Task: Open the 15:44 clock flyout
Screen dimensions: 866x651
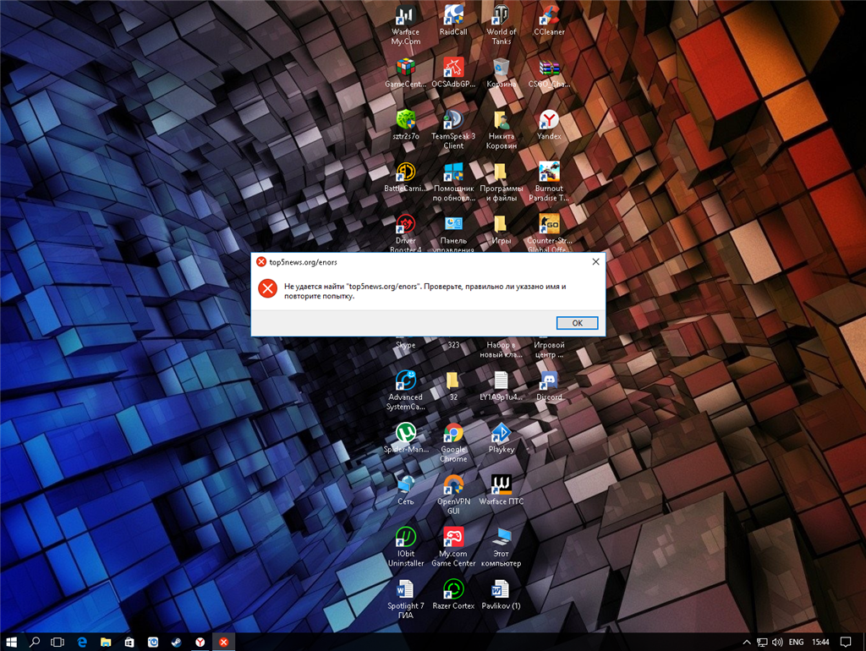Action: (x=820, y=642)
